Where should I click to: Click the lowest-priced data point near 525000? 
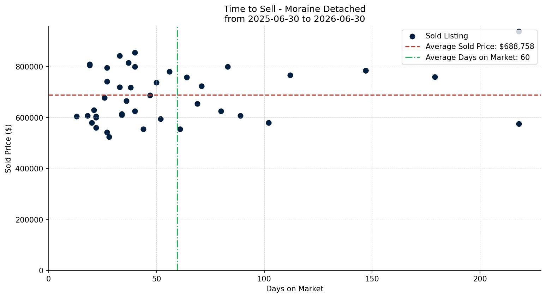[109, 137]
